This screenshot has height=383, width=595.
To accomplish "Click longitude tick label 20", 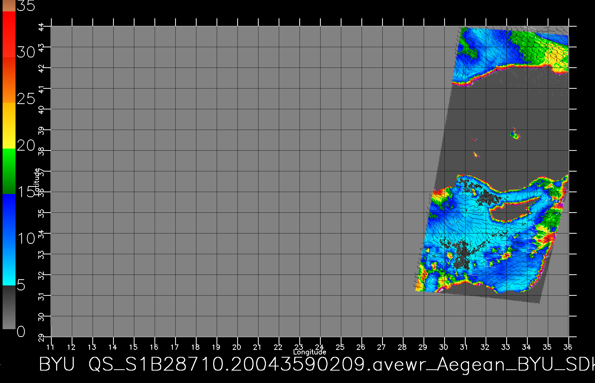I will (237, 347).
